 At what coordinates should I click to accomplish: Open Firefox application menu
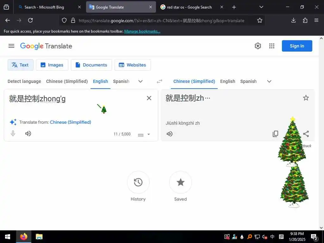[x=316, y=20]
